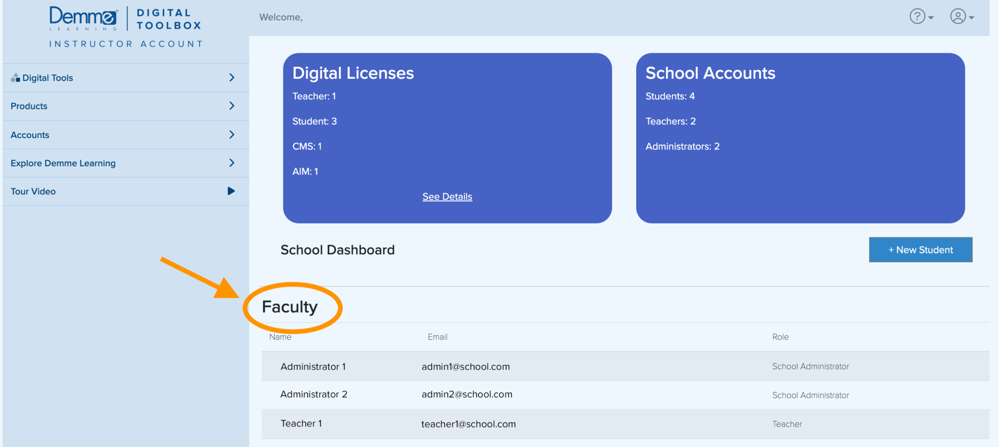Open the dropdown arrow beside the Help icon

tap(931, 19)
